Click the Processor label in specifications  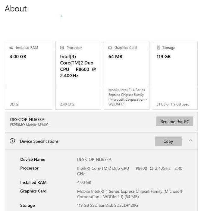coord(29,168)
